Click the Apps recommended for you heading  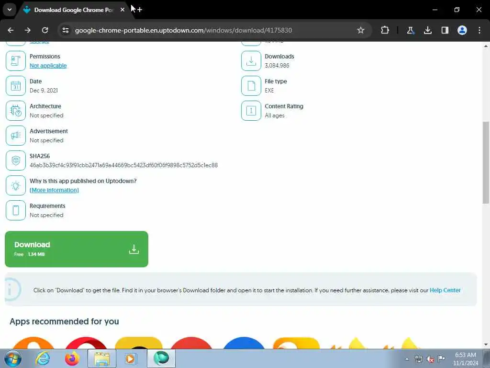click(x=65, y=322)
